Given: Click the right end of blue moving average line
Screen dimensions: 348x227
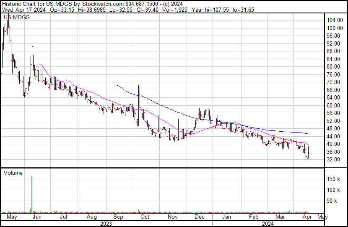Looking at the screenshot, I should coord(309,134).
